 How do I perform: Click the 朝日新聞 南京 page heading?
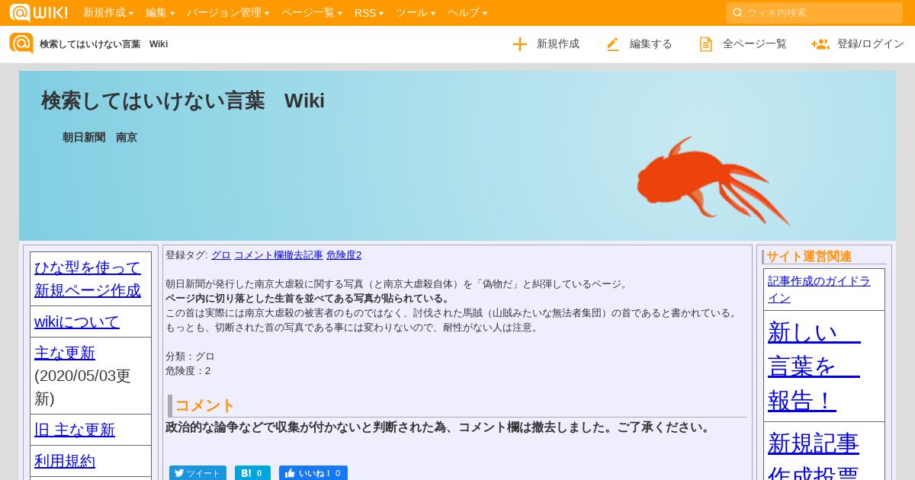point(100,138)
